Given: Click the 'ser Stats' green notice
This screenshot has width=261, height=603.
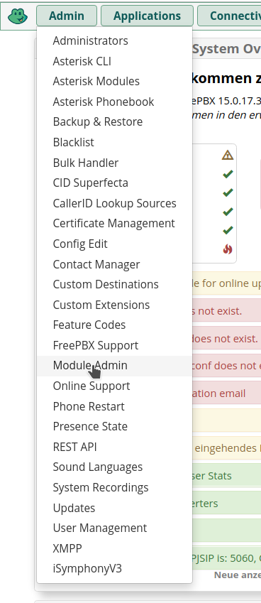Looking at the screenshot, I should [226, 476].
